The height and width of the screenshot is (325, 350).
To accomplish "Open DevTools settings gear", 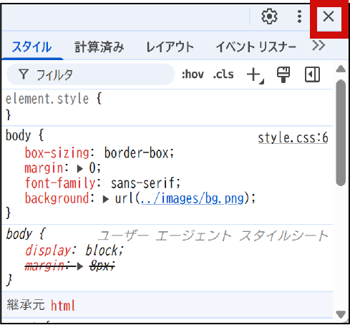I will [x=269, y=16].
